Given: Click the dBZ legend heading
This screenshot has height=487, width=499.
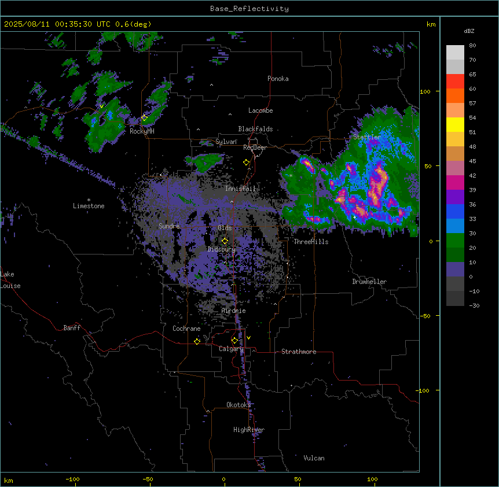Looking at the screenshot, I should (x=469, y=31).
